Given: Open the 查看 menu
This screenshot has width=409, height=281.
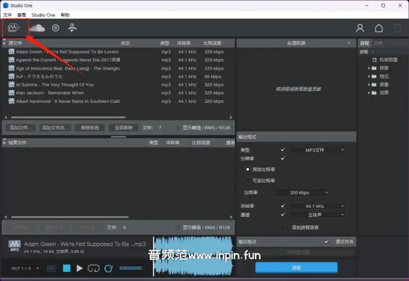Looking at the screenshot, I should click(22, 15).
